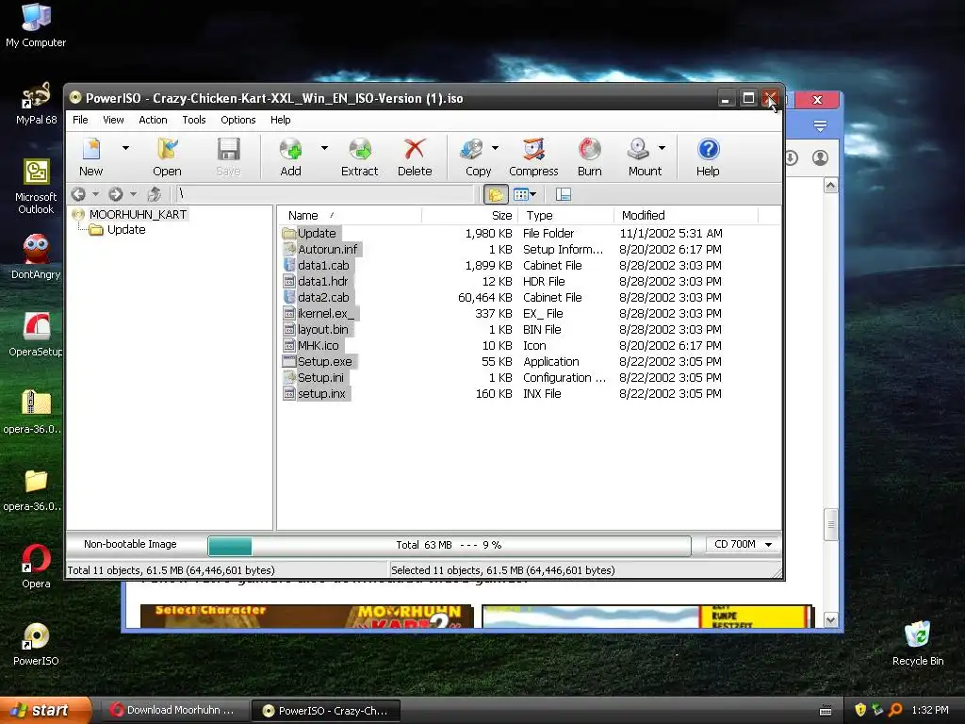This screenshot has height=724, width=965.
Task: Select the Autorun.inf file
Action: 327,249
